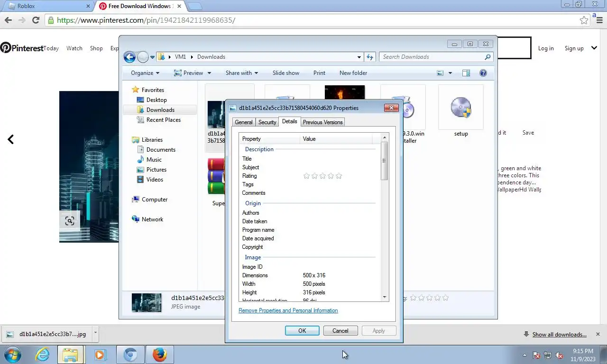Image resolution: width=607 pixels, height=364 pixels.
Task: Click the Property column header
Action: (x=270, y=139)
